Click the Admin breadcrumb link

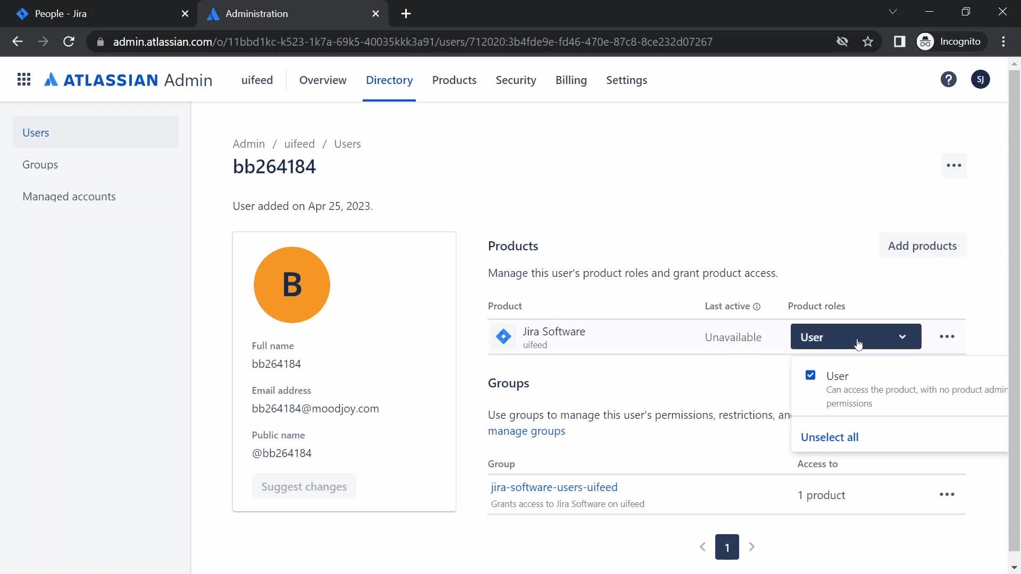coord(248,143)
